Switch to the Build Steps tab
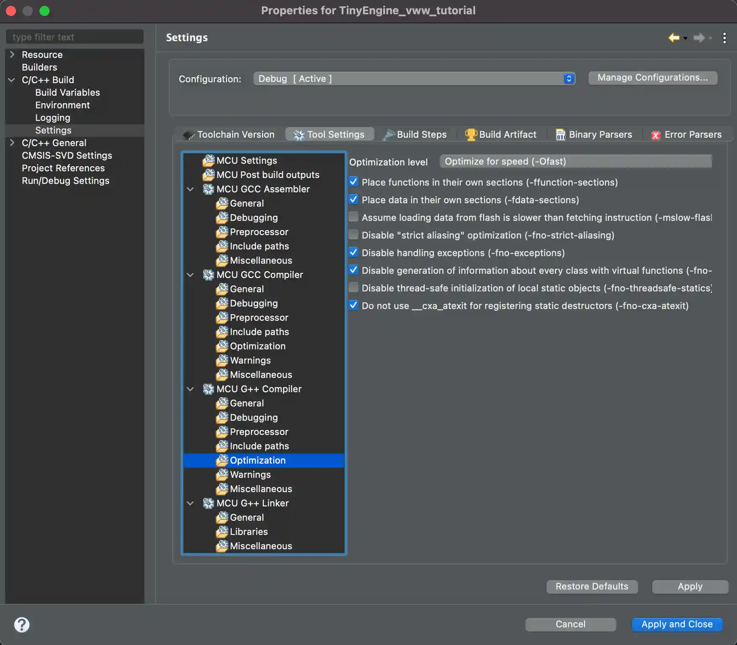 [421, 134]
